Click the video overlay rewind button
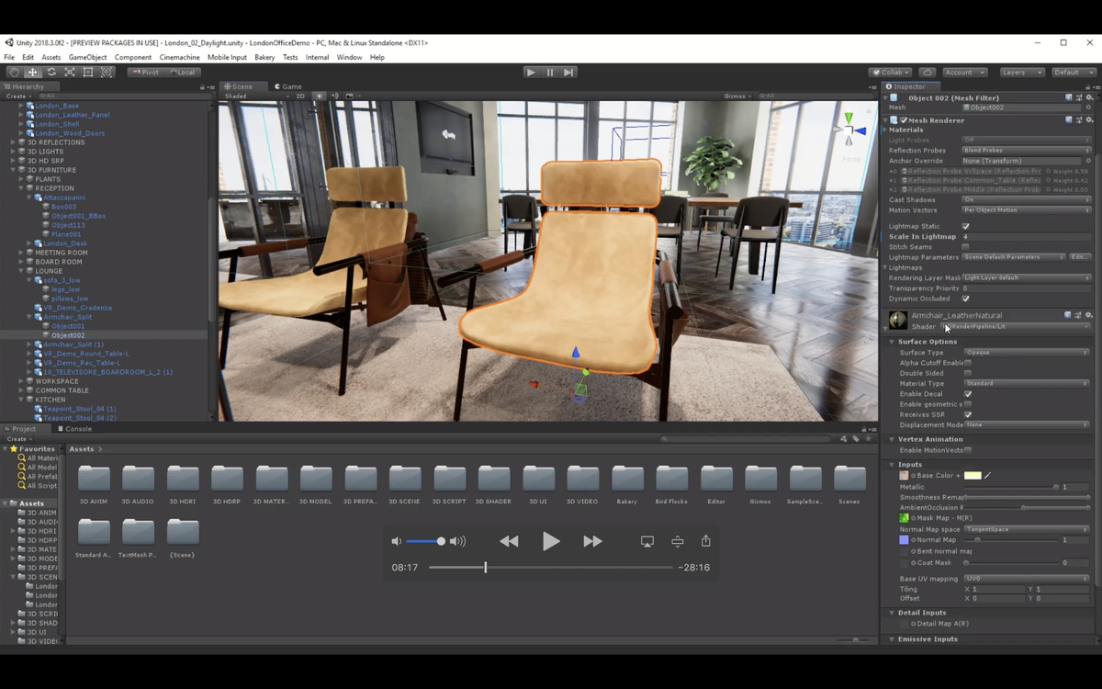1102x689 pixels. (509, 541)
